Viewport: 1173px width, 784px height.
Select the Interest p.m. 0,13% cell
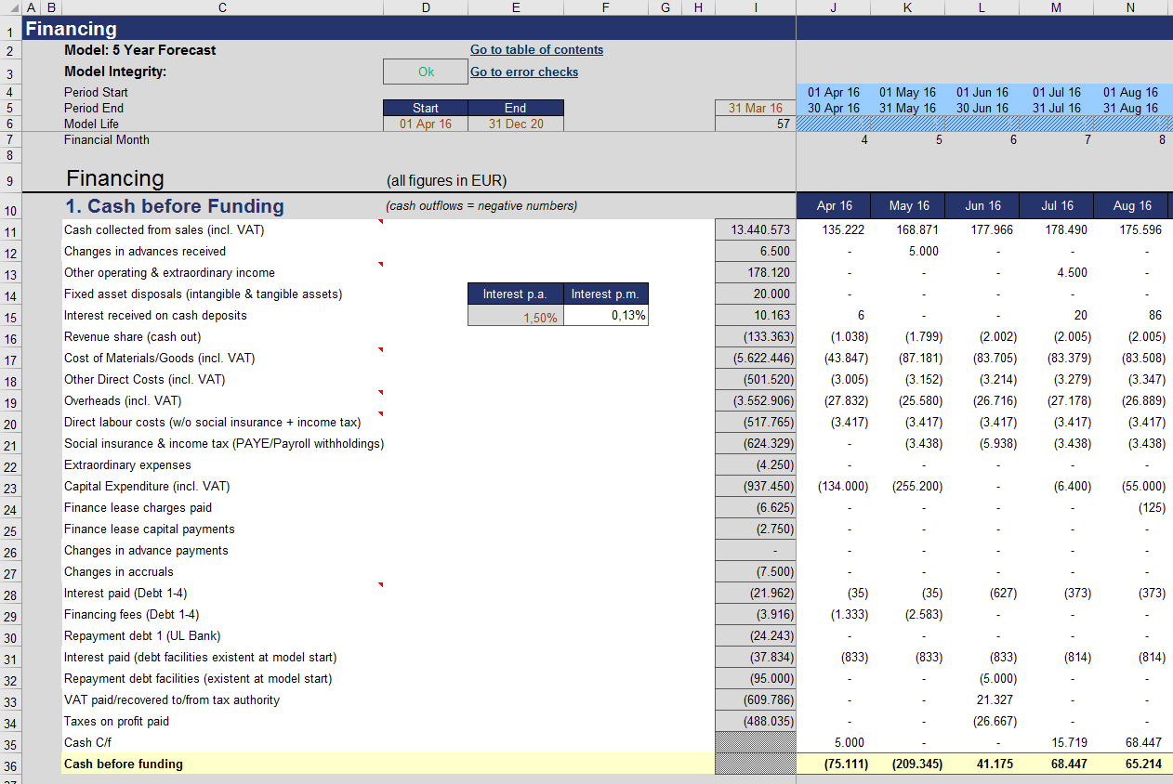coord(605,316)
